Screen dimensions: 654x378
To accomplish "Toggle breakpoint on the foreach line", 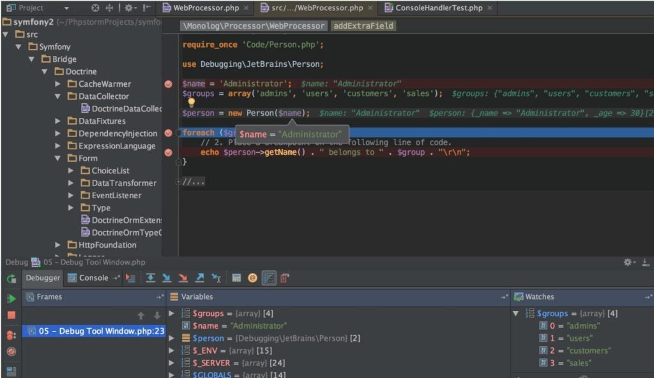I will pos(168,133).
